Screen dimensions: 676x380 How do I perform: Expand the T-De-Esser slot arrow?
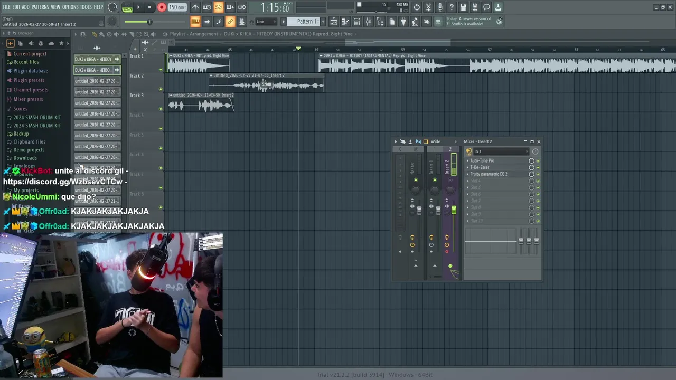pyautogui.click(x=467, y=167)
